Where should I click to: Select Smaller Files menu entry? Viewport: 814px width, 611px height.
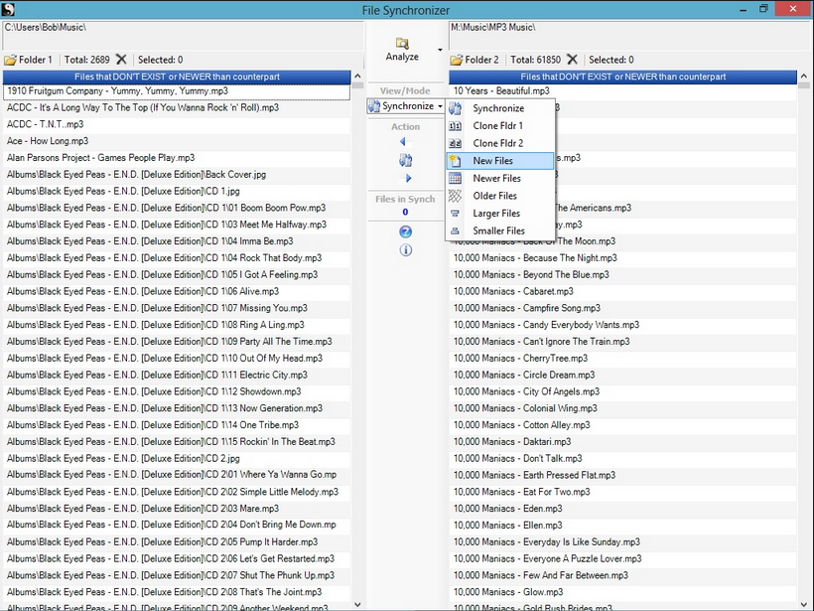pos(500,230)
